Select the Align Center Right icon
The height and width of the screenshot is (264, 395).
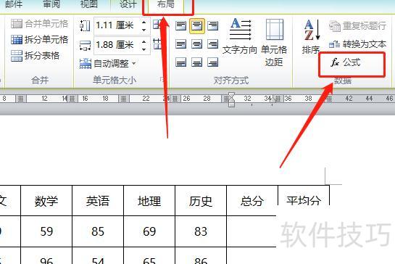click(212, 44)
